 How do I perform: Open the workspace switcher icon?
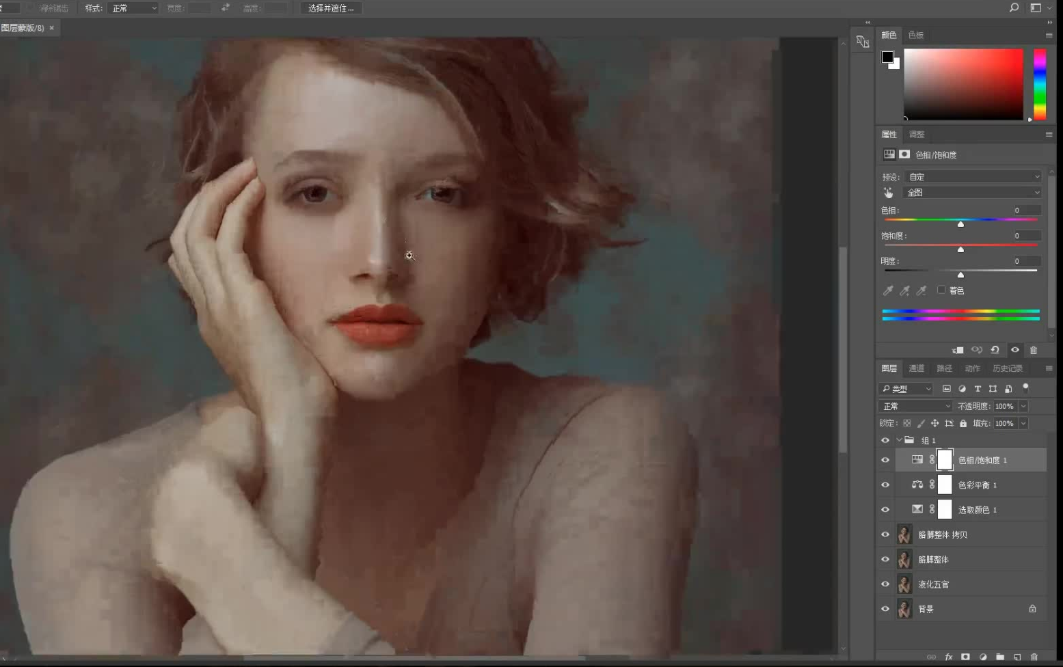click(x=1036, y=8)
